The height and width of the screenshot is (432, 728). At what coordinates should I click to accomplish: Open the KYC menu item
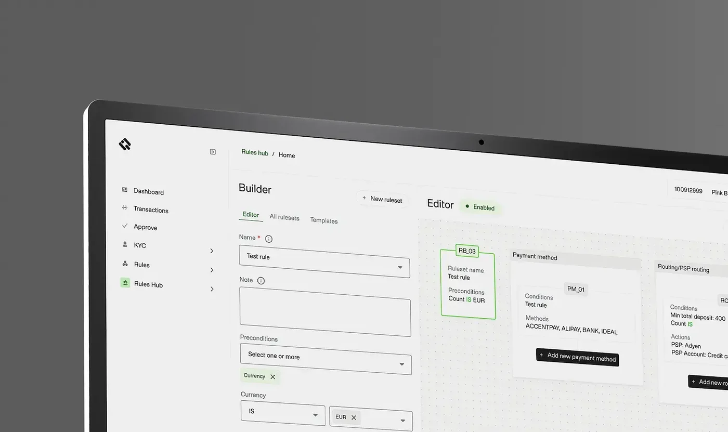point(140,245)
